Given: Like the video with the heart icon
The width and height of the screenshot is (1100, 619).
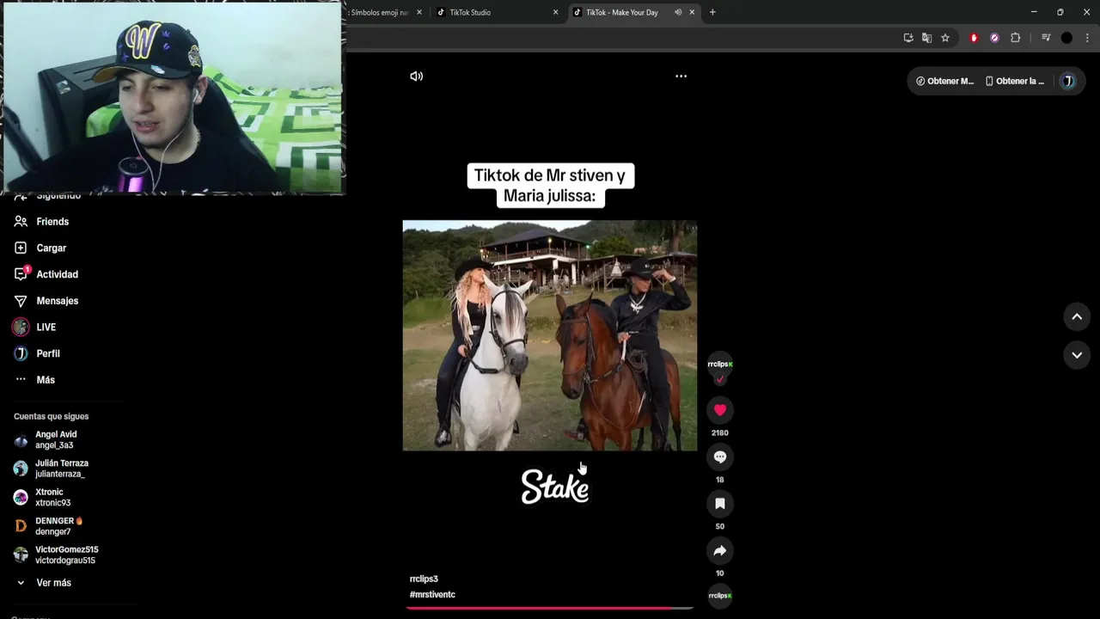Looking at the screenshot, I should click(720, 410).
